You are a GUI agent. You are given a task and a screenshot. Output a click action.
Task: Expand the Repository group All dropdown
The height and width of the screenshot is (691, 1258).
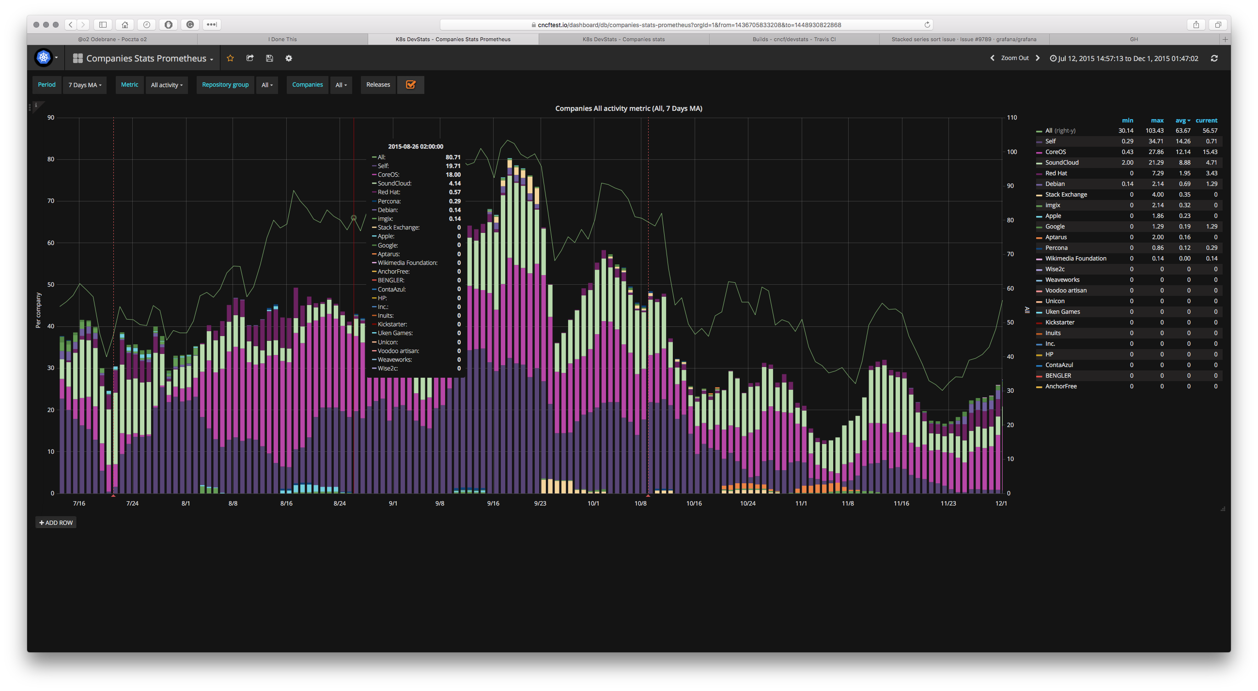pos(266,84)
